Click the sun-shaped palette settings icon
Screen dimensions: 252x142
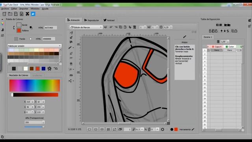coord(49,69)
